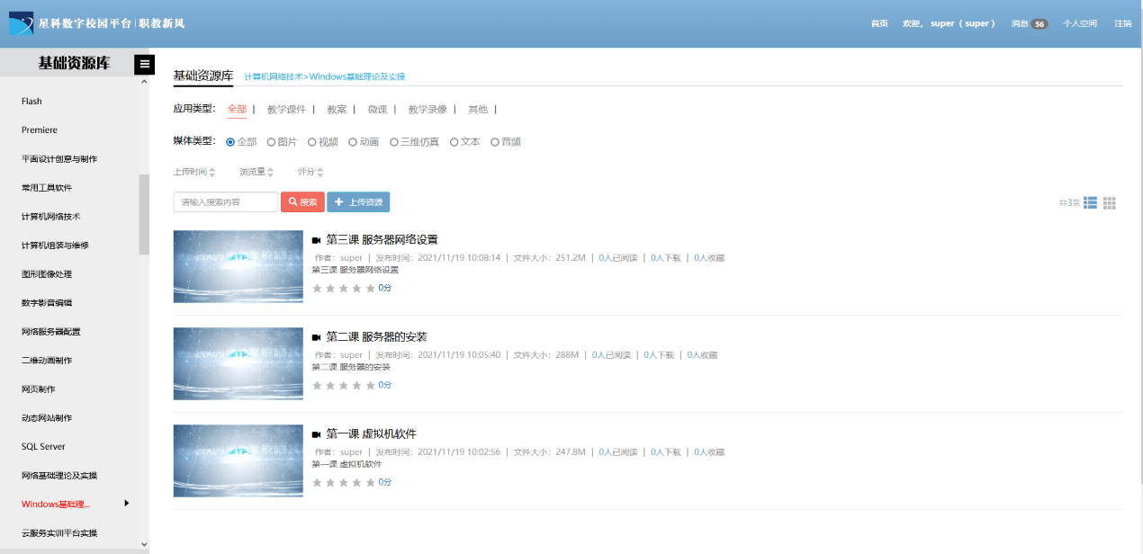Focus the 请输入搜索内容 search field
Screen dimensions: 1143x554
point(225,202)
